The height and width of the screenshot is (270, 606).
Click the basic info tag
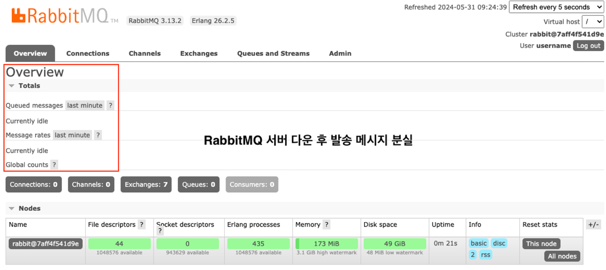click(x=479, y=243)
